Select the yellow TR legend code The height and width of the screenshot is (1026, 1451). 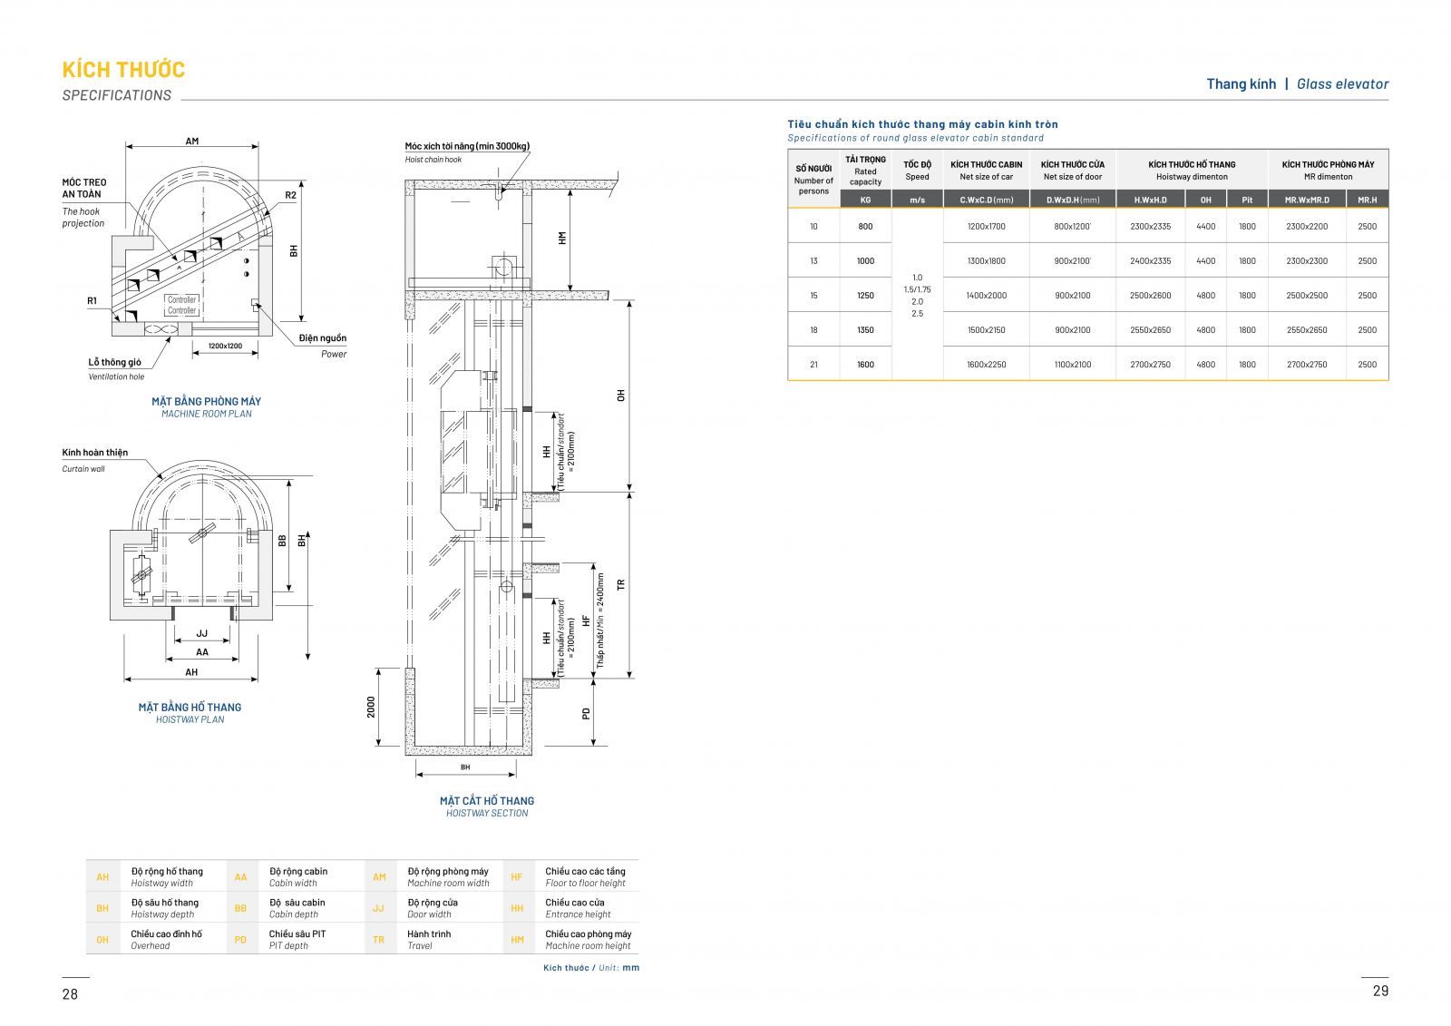point(379,940)
